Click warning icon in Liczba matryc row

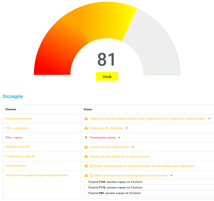pyautogui.click(x=86, y=157)
